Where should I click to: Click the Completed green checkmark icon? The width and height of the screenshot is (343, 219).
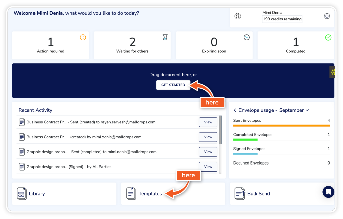coord(328,37)
